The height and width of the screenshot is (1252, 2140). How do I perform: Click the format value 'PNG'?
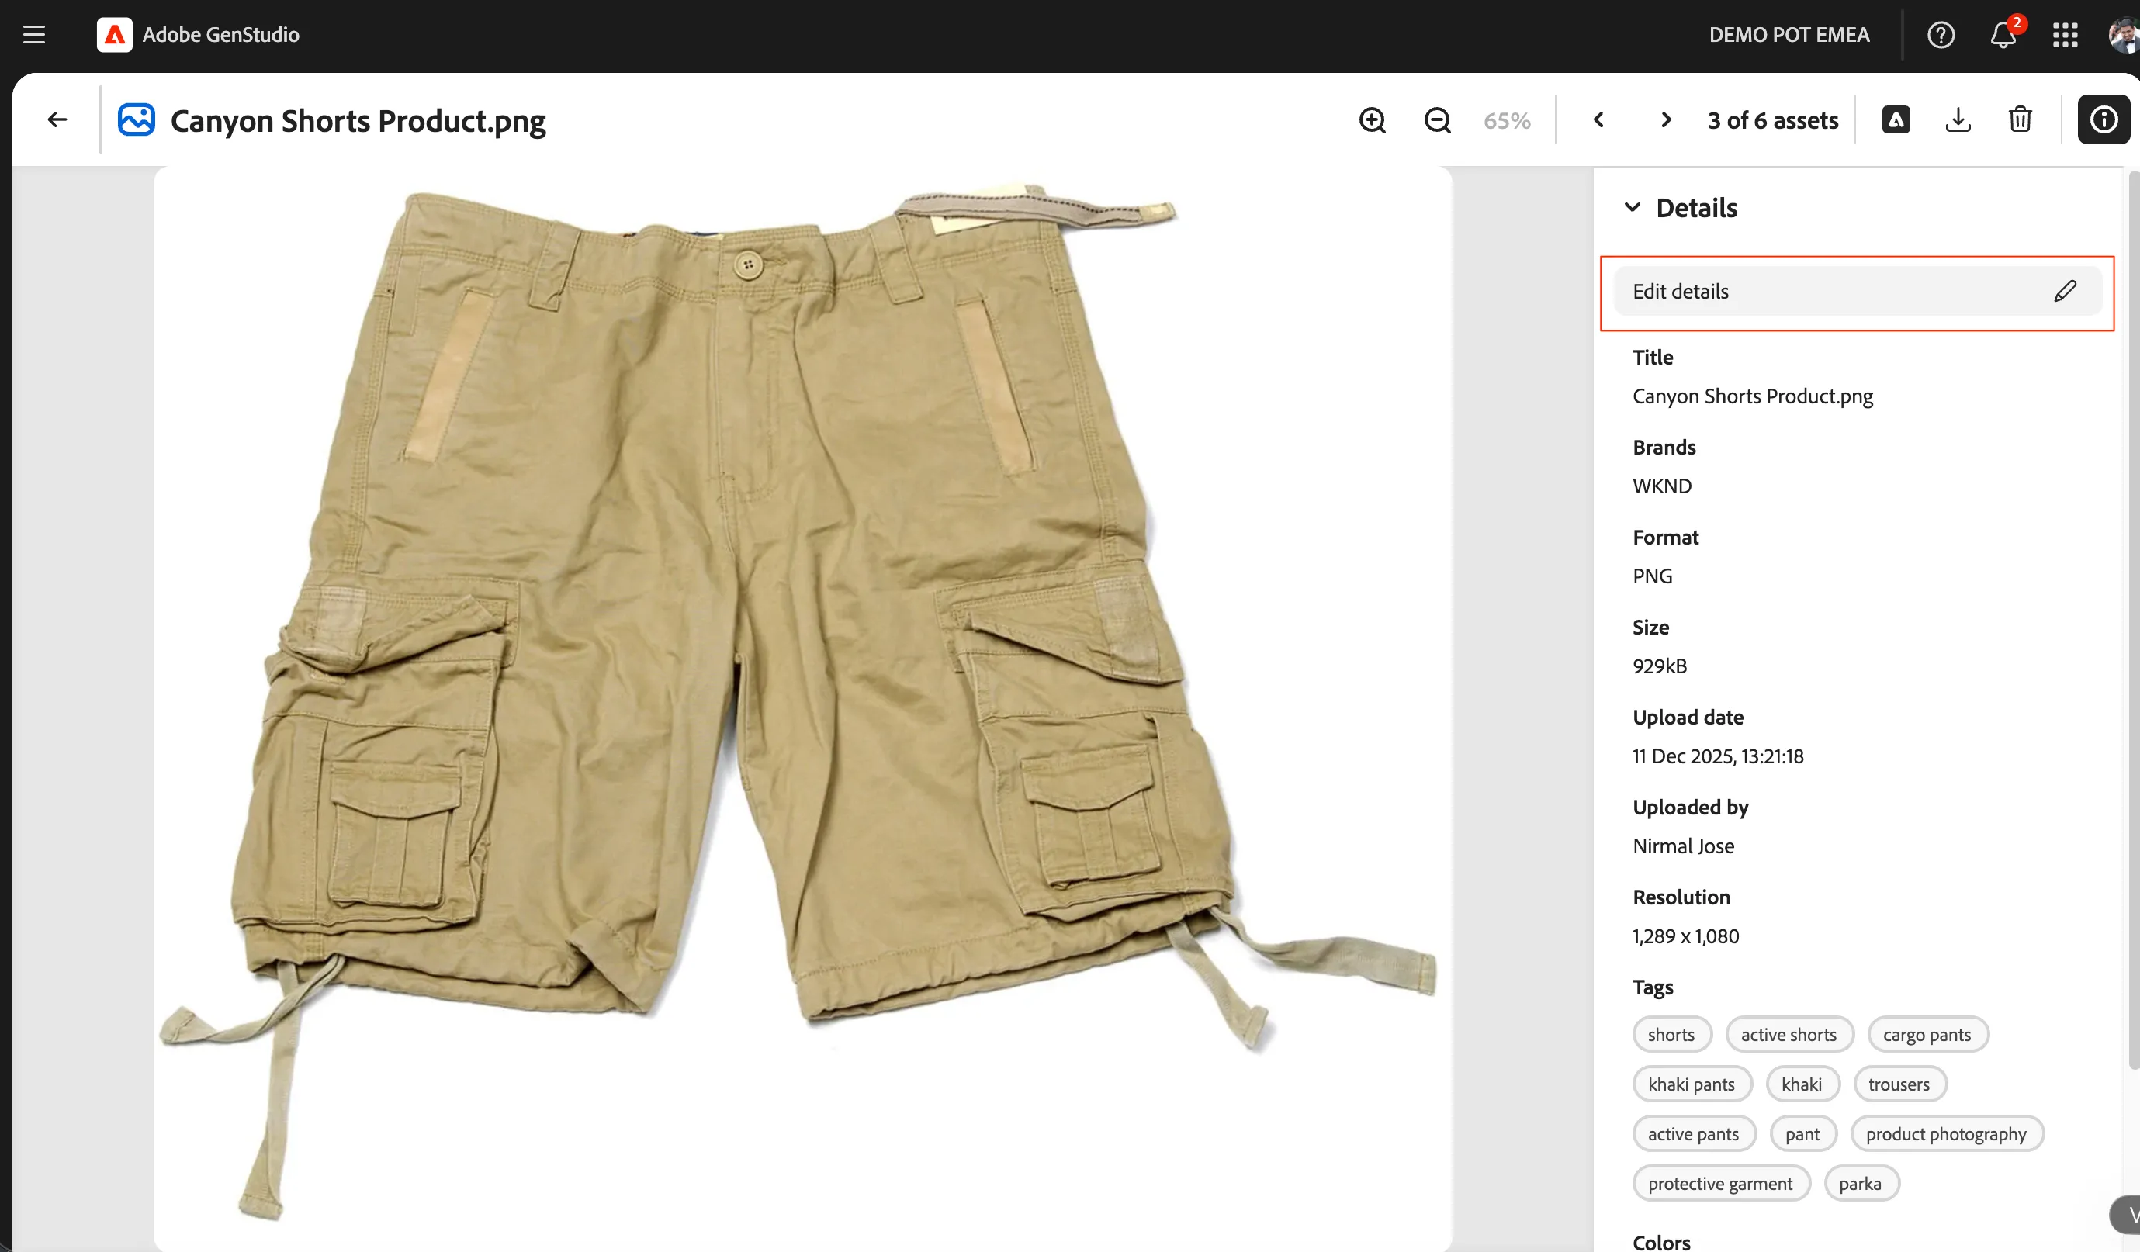coord(1652,576)
